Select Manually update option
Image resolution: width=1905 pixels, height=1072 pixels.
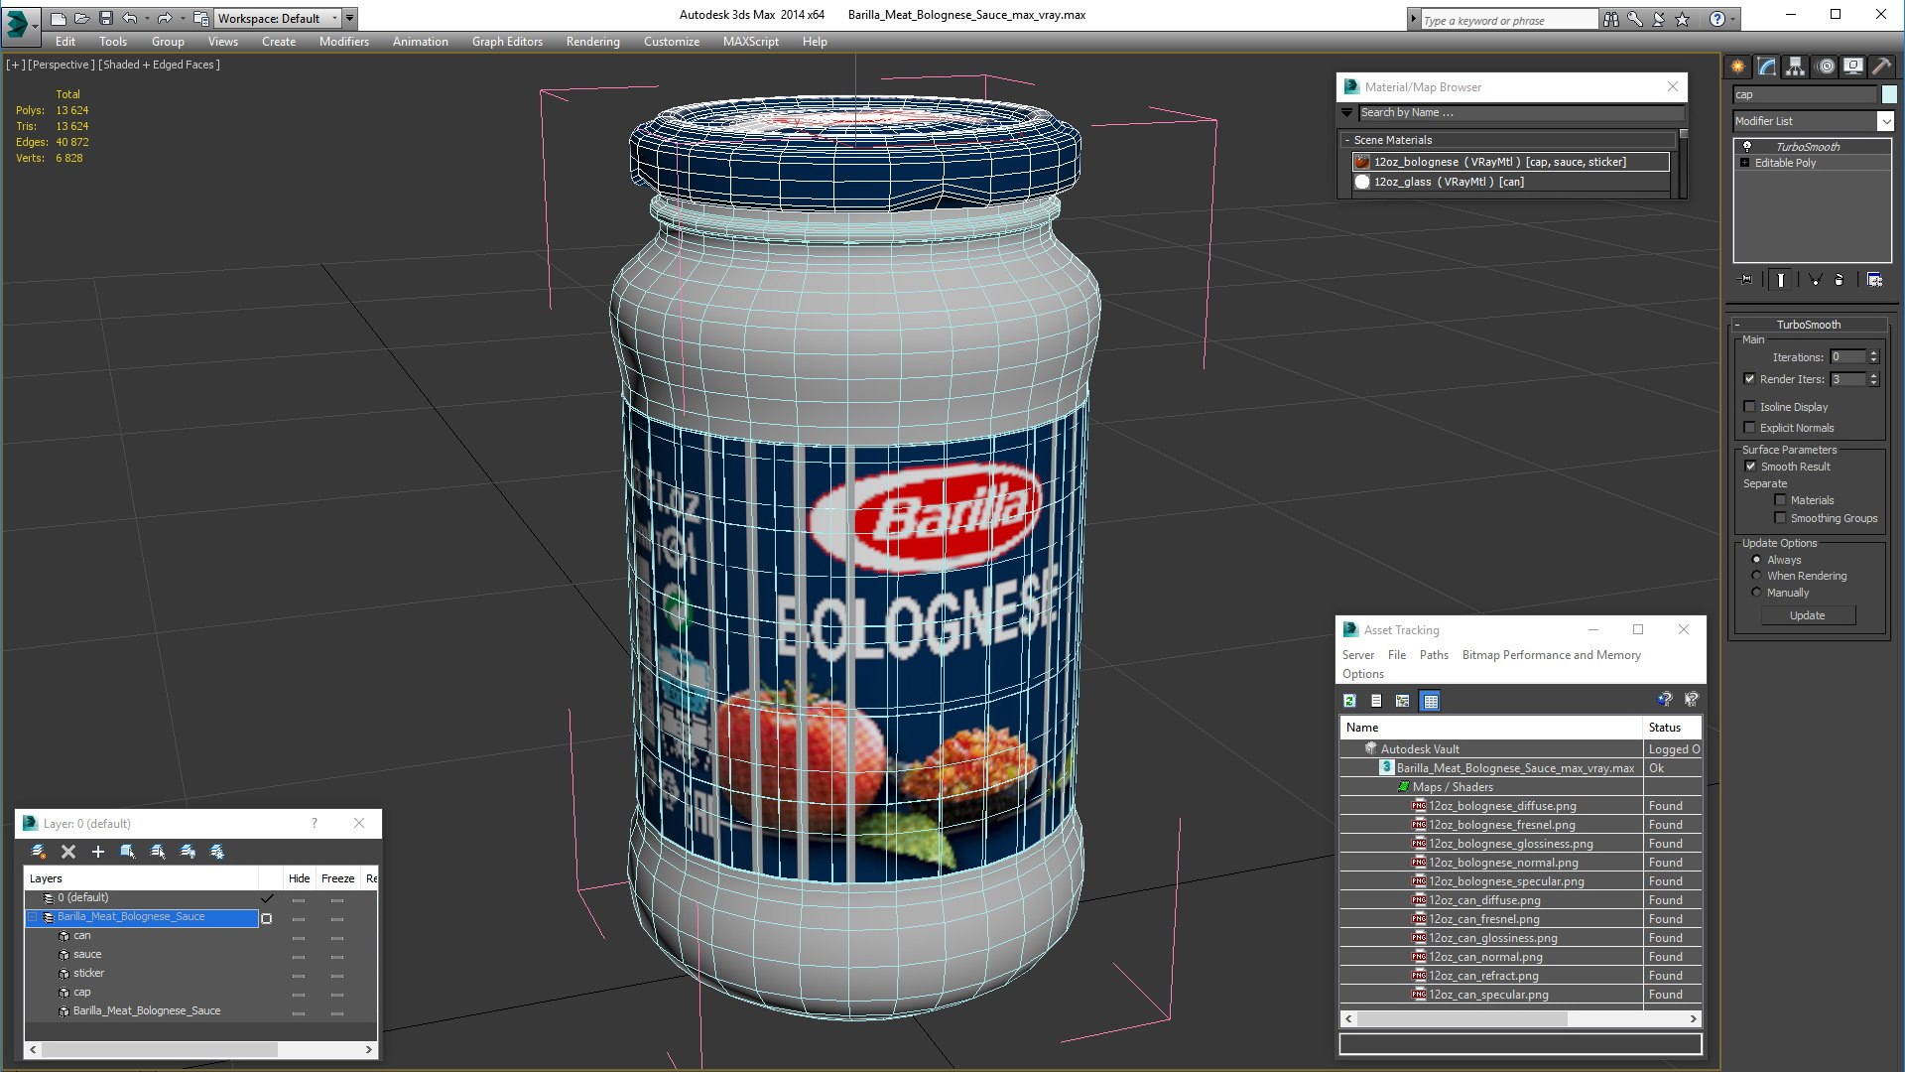(x=1756, y=593)
